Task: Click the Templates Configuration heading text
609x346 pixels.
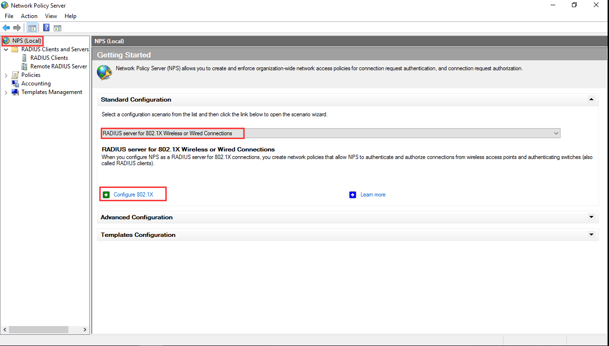Action: tap(138, 234)
